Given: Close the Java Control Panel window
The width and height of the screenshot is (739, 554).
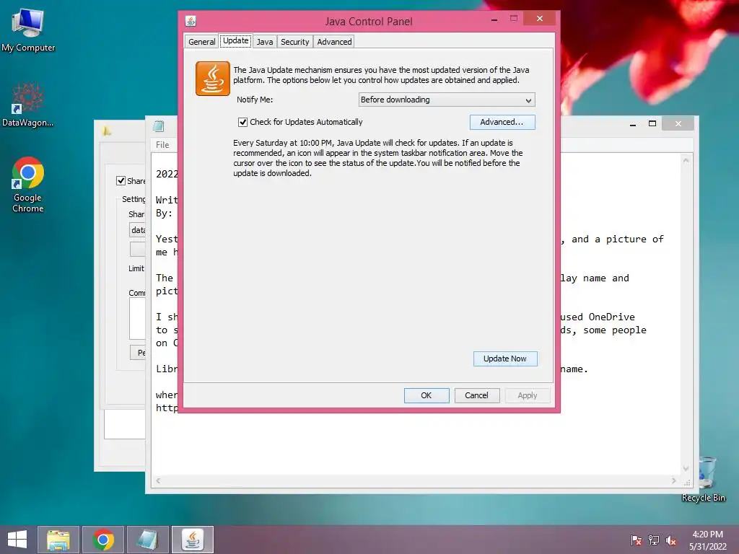Looking at the screenshot, I should point(540,19).
